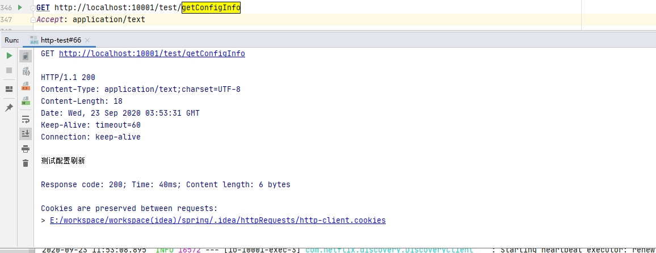656x253 pixels.
Task: Open the restore layout icon
Action: pos(9,89)
